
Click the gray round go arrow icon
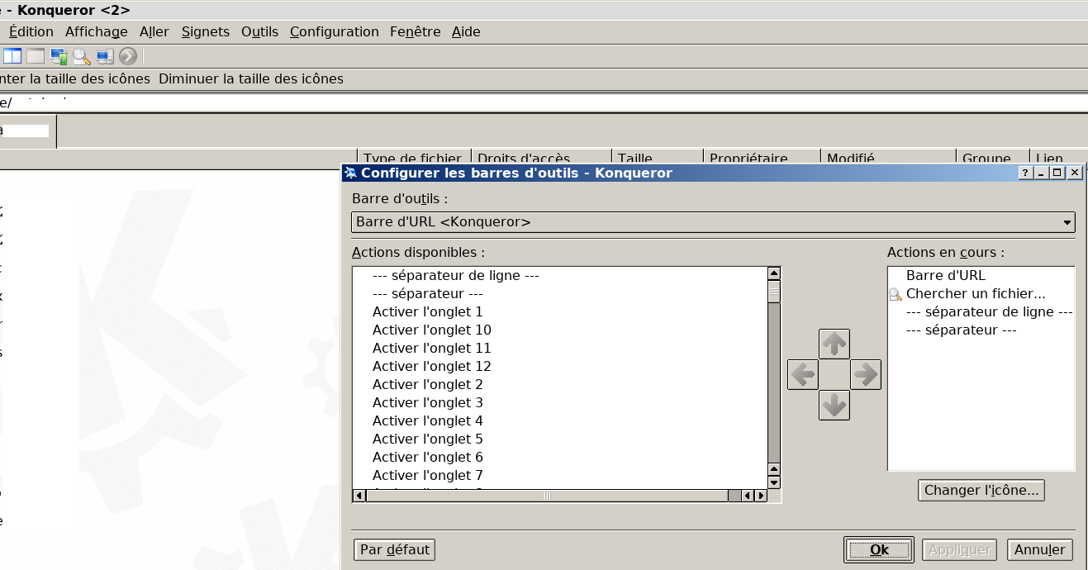click(x=128, y=56)
